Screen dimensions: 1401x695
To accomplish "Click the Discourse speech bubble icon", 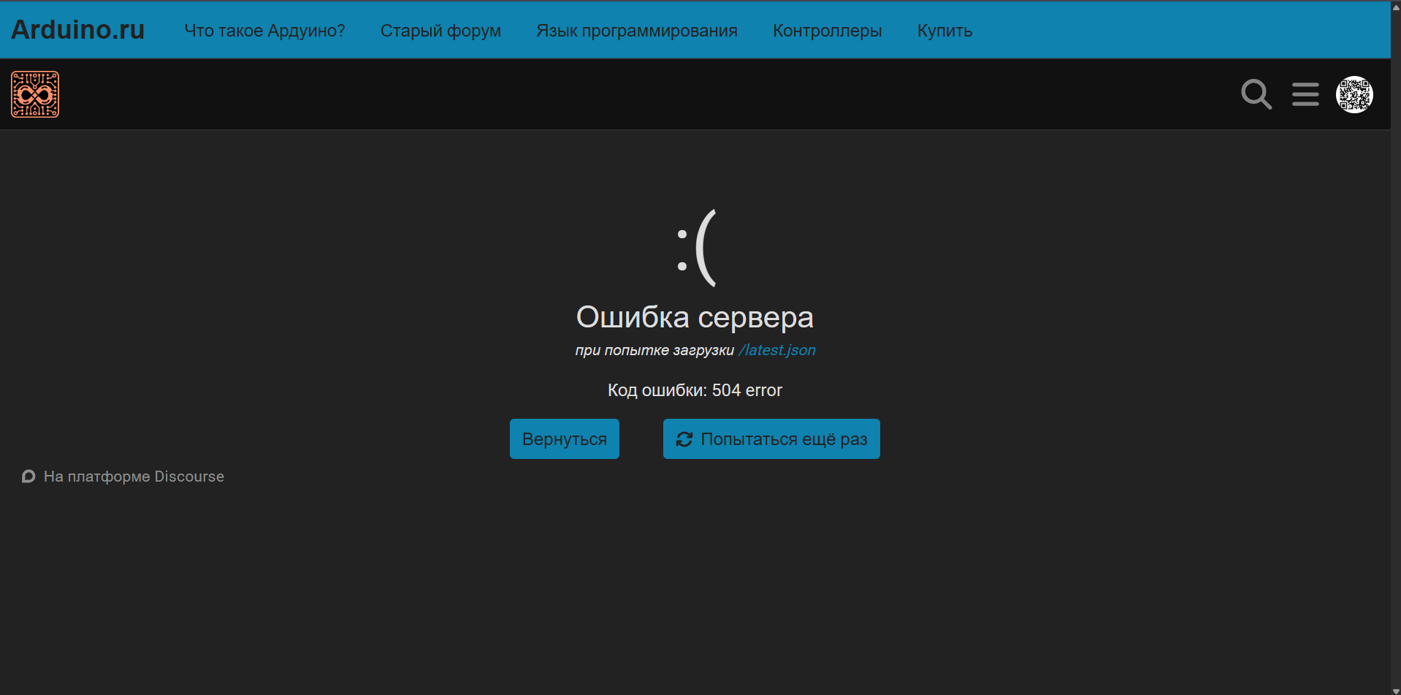I will [x=28, y=476].
